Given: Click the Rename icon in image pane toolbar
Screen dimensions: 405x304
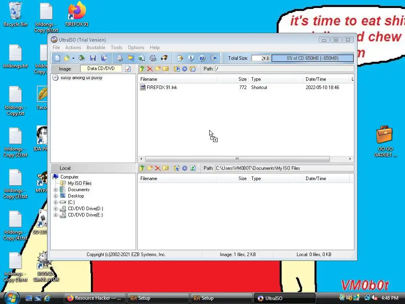Looking at the screenshot, I should tap(166, 69).
